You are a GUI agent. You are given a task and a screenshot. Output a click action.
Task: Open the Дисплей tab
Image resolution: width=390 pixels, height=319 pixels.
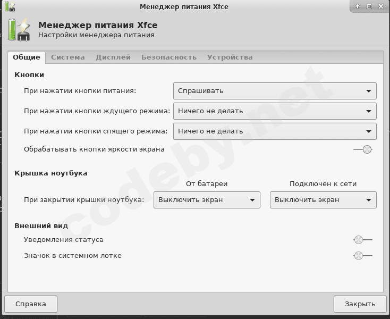click(113, 57)
